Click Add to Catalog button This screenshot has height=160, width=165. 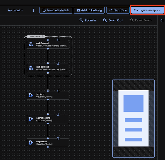point(89,10)
